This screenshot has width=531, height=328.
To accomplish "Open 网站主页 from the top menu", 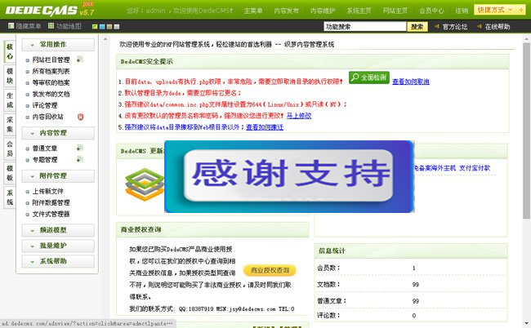I will tap(395, 11).
